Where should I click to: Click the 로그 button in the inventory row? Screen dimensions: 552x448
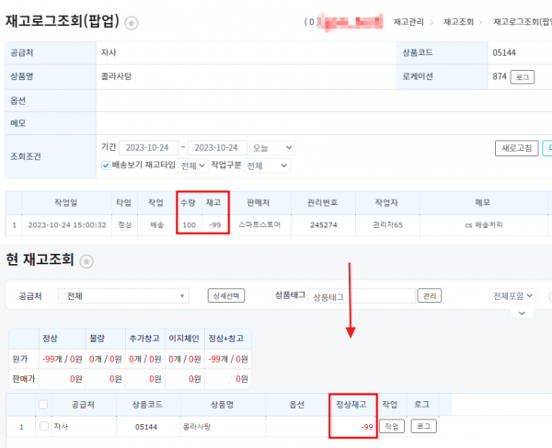[423, 427]
